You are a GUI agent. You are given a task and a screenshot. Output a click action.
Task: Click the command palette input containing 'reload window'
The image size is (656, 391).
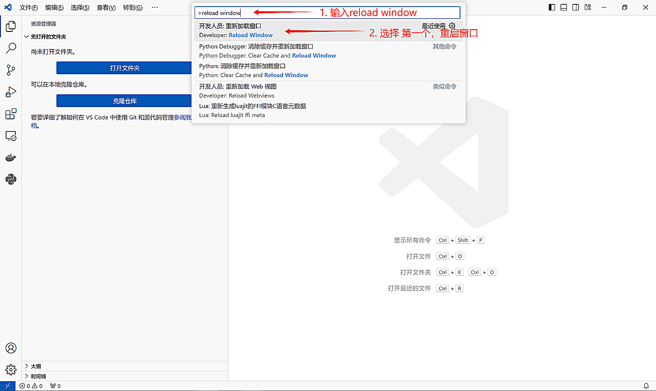328,13
